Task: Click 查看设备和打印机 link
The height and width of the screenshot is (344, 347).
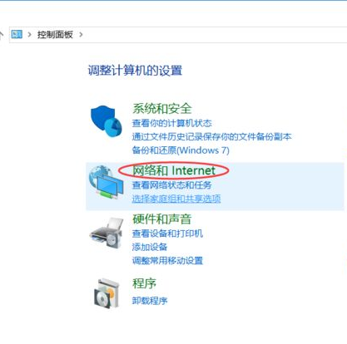Action: pos(167,233)
